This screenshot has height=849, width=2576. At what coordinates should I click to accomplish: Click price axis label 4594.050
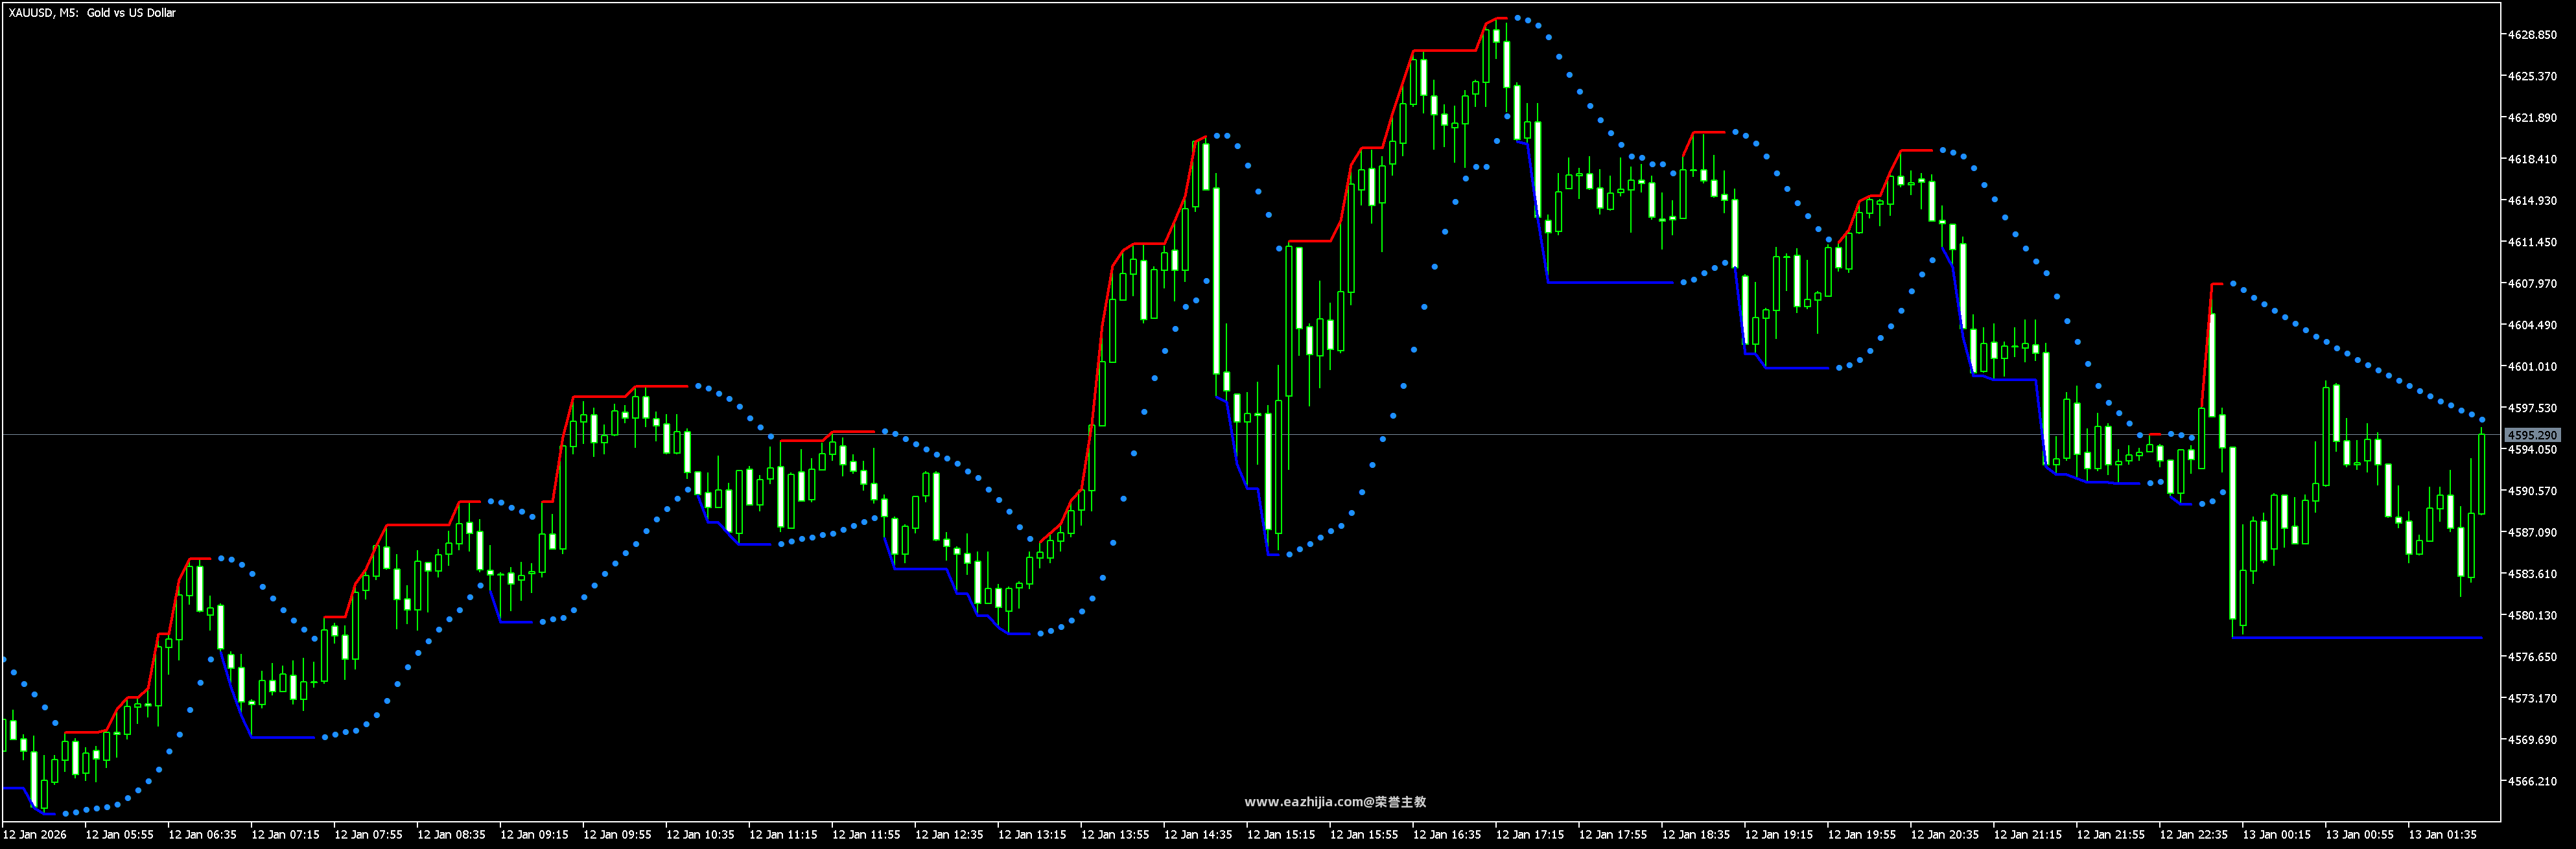(x=2532, y=450)
